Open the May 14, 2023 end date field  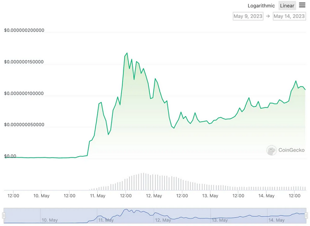click(x=289, y=16)
